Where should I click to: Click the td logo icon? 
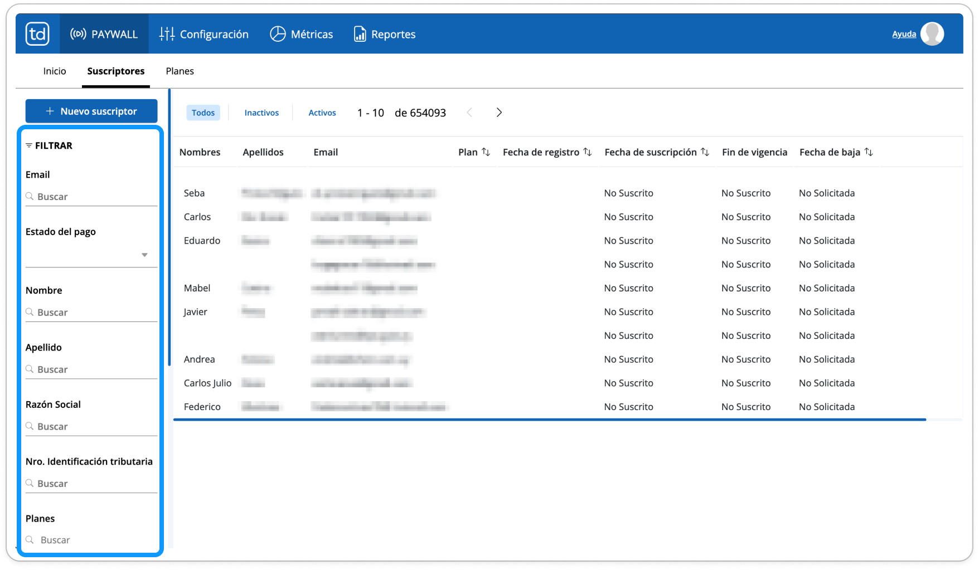(37, 34)
